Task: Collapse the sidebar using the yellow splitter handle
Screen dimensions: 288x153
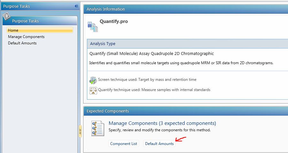Action: coord(80,131)
